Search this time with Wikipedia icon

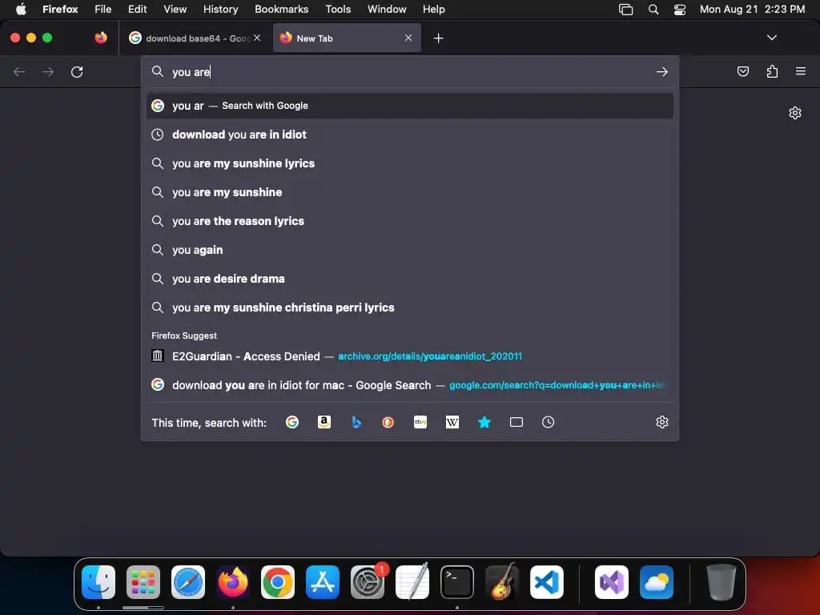point(452,422)
